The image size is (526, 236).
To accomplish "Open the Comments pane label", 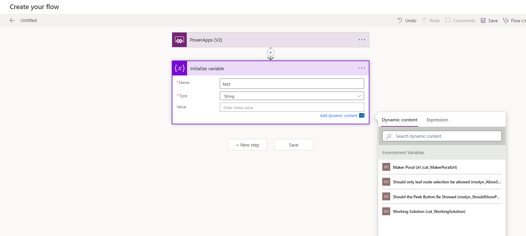I will tap(464, 21).
